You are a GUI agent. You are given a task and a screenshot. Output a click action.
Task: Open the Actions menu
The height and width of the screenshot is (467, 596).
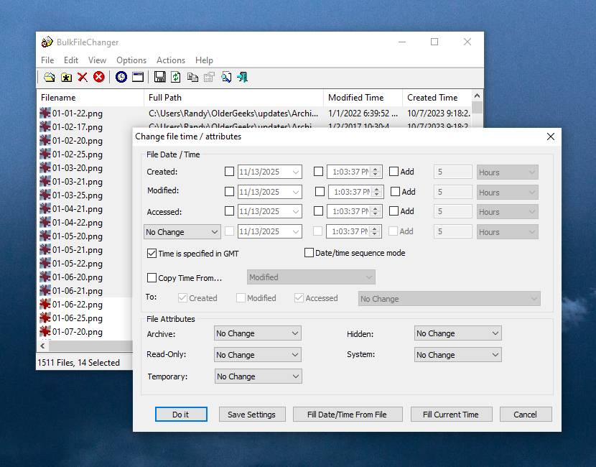pyautogui.click(x=170, y=60)
